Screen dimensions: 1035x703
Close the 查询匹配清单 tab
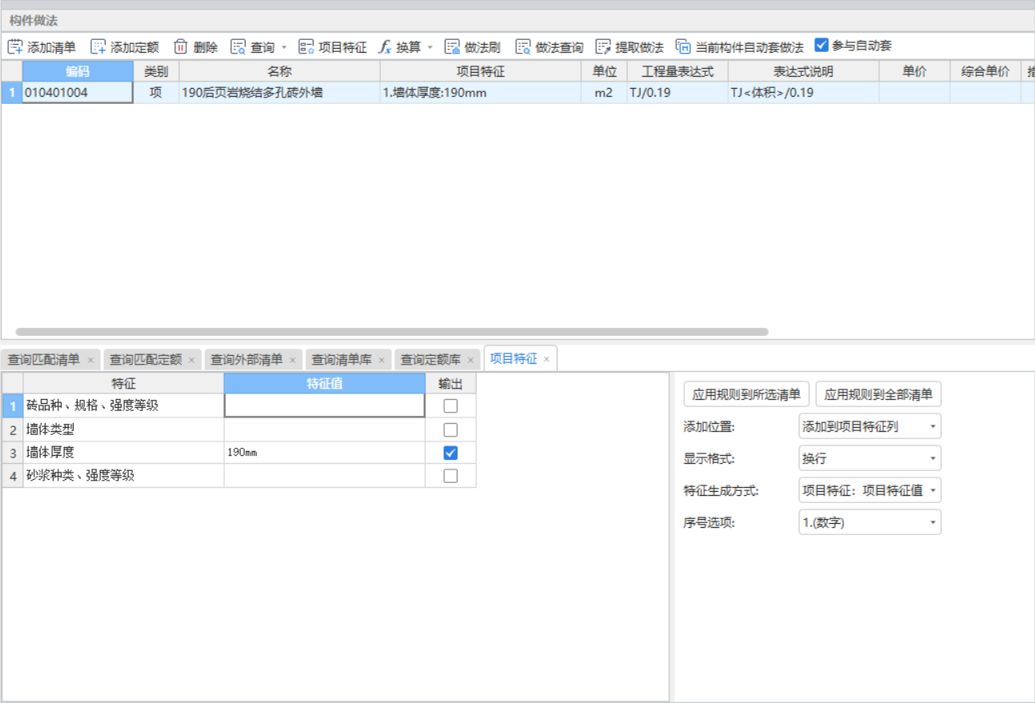tap(90, 361)
